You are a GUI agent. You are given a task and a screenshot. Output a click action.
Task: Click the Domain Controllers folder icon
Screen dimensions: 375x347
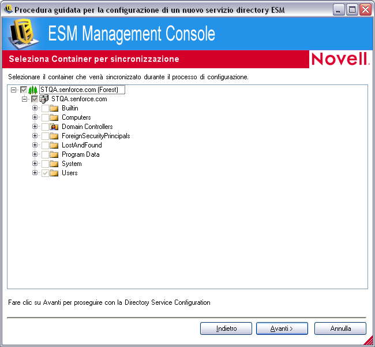54,127
